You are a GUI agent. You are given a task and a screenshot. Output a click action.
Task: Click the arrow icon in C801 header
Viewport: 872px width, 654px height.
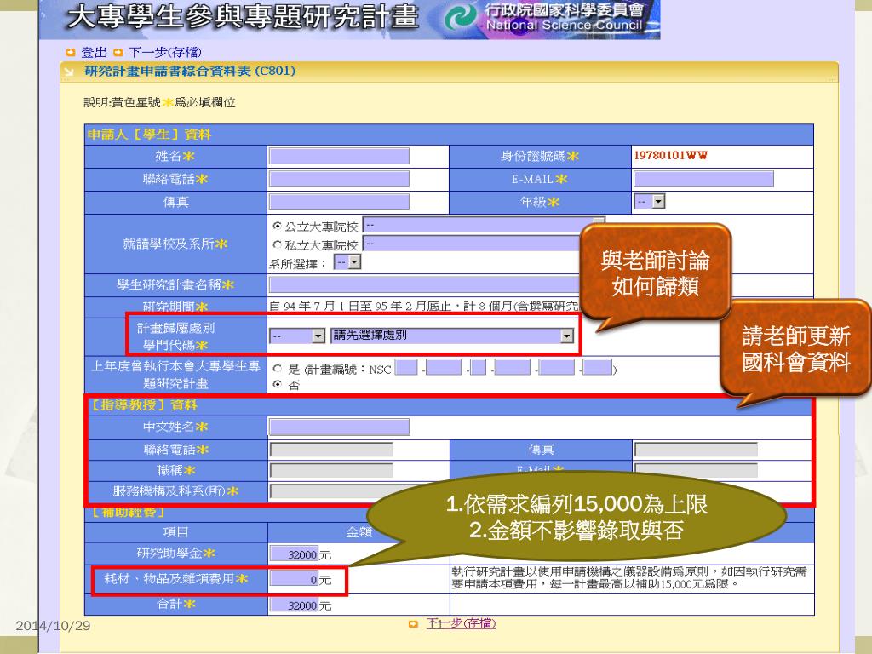click(69, 72)
